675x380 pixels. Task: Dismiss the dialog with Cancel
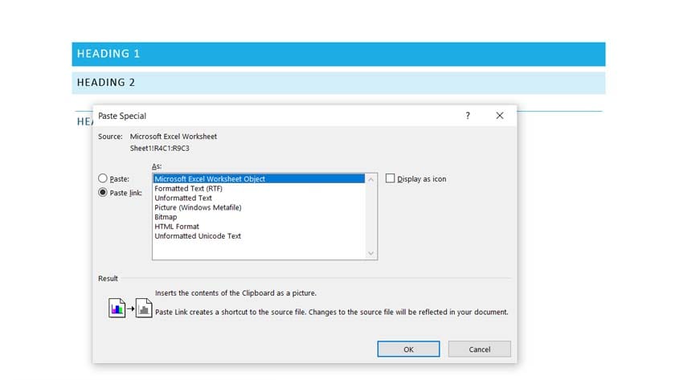click(480, 349)
